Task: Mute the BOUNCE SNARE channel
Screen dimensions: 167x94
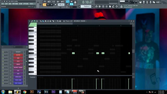Action: point(3,68)
